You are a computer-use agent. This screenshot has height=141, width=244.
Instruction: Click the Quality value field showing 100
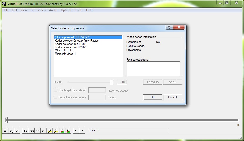(122, 82)
